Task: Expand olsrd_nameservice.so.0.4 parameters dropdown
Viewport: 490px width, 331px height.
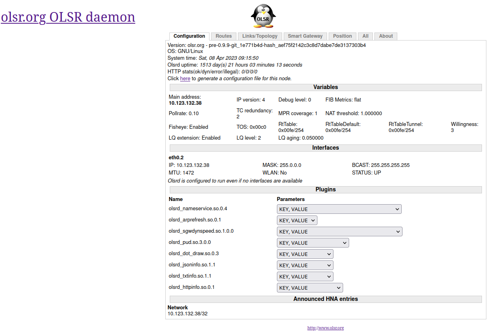Action: pos(339,209)
